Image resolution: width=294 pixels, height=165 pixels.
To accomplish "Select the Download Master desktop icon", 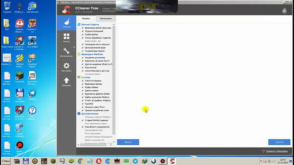I will [32, 60].
